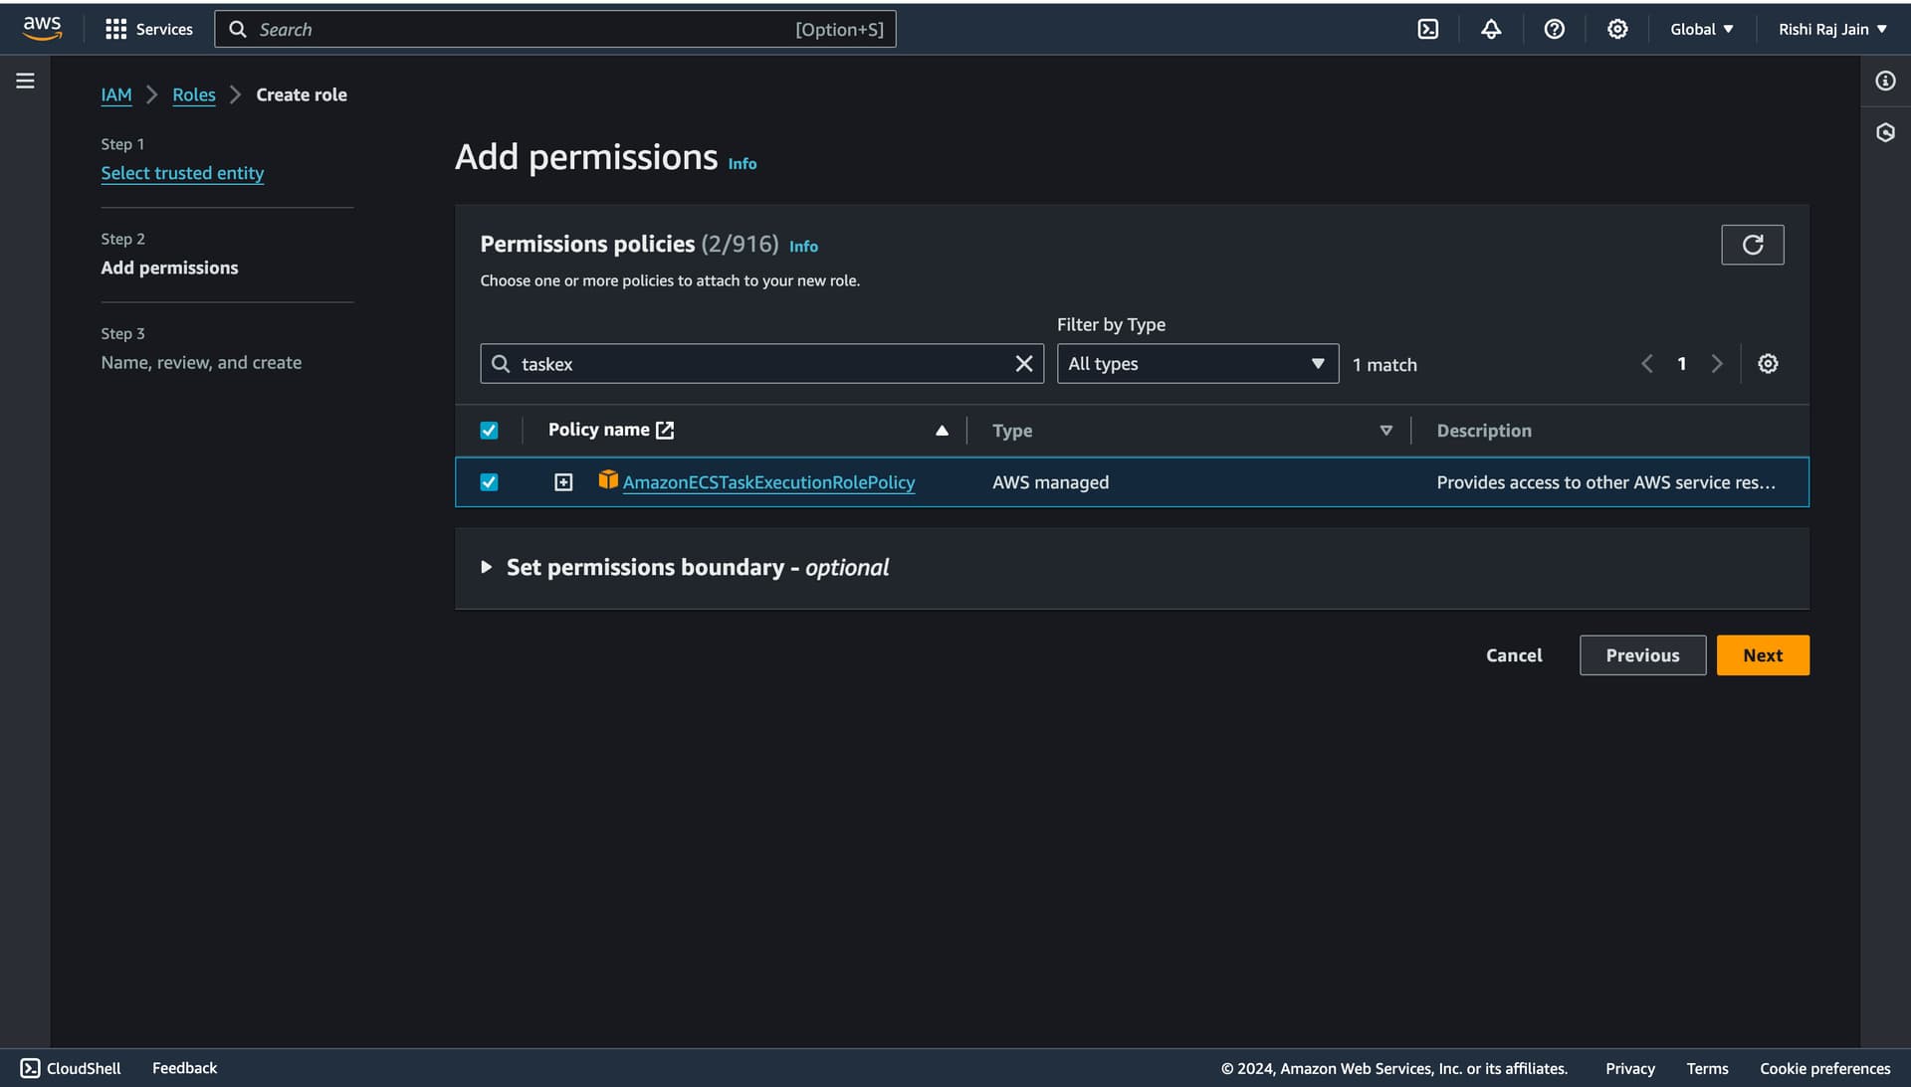Click the refresh policies button

point(1752,245)
